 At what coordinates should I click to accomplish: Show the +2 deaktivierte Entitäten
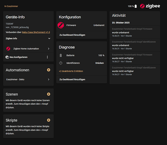click(71, 71)
